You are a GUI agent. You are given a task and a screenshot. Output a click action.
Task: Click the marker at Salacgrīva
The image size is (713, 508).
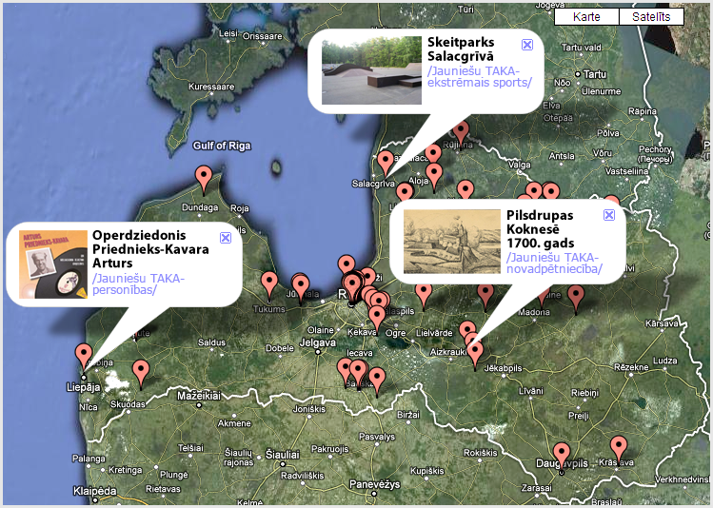point(386,162)
